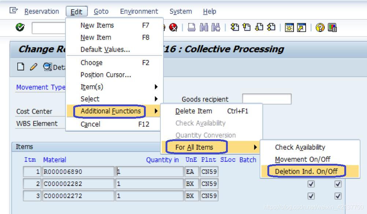Select Check Availability under For All Items
The width and height of the screenshot is (367, 214).
[x=310, y=147]
